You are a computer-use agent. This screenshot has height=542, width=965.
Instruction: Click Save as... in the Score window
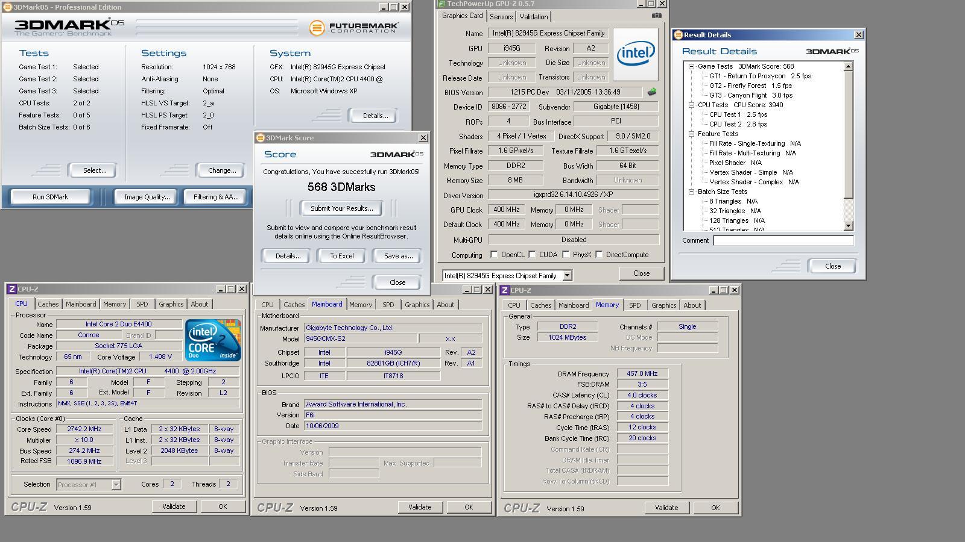[399, 256]
